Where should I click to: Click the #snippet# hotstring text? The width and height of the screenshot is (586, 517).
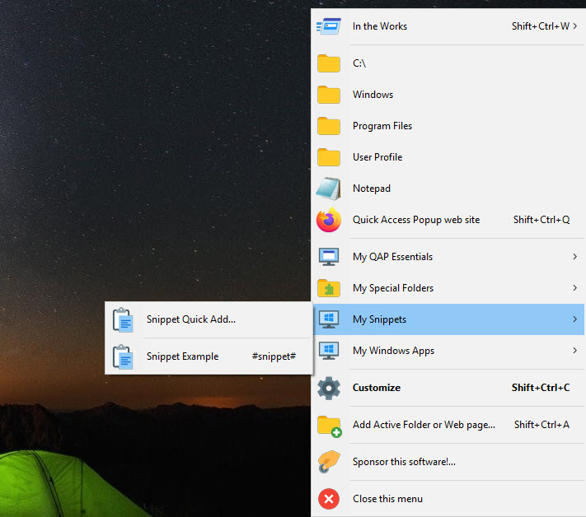(x=274, y=356)
